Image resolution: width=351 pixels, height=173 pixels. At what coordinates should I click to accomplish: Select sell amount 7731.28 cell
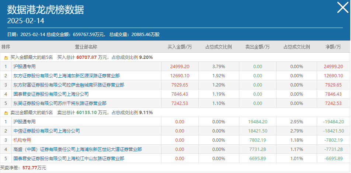click(258, 149)
